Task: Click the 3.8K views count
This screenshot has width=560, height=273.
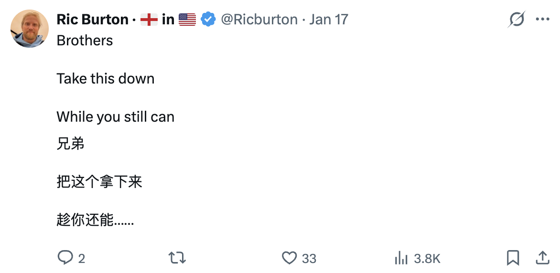Action: coord(427,259)
